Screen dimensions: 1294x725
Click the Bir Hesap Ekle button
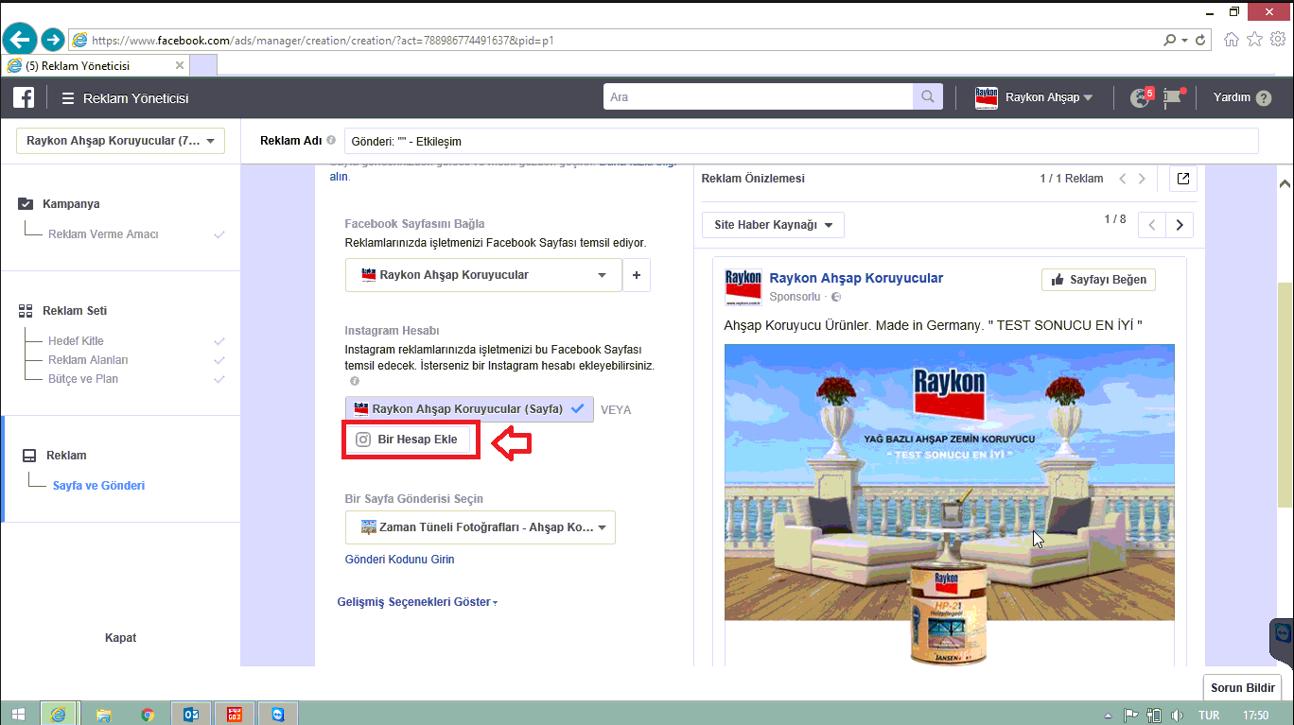407,440
